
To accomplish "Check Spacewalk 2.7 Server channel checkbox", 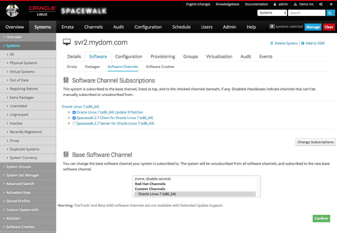I will (x=74, y=124).
